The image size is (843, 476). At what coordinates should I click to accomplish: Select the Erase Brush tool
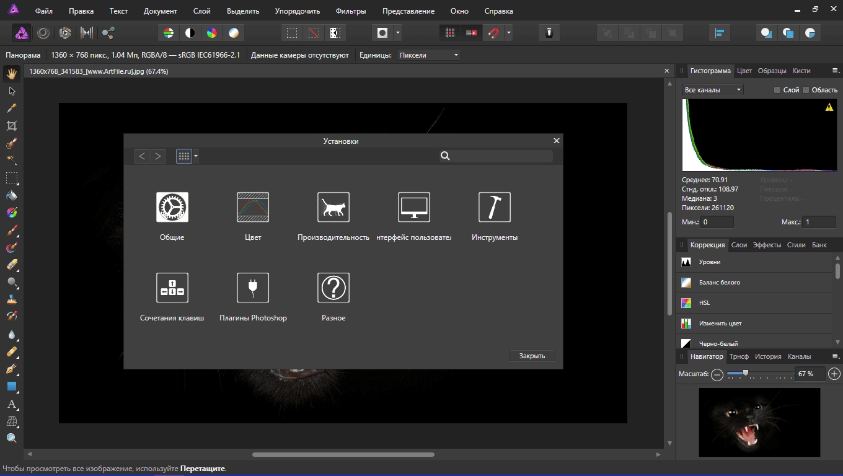(11, 265)
